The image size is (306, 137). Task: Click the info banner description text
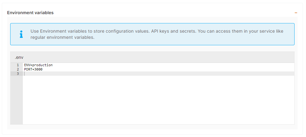(x=157, y=34)
